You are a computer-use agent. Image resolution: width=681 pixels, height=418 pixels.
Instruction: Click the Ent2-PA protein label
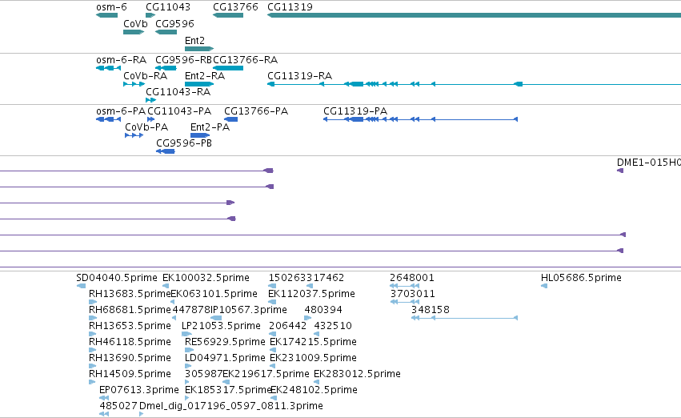210,127
